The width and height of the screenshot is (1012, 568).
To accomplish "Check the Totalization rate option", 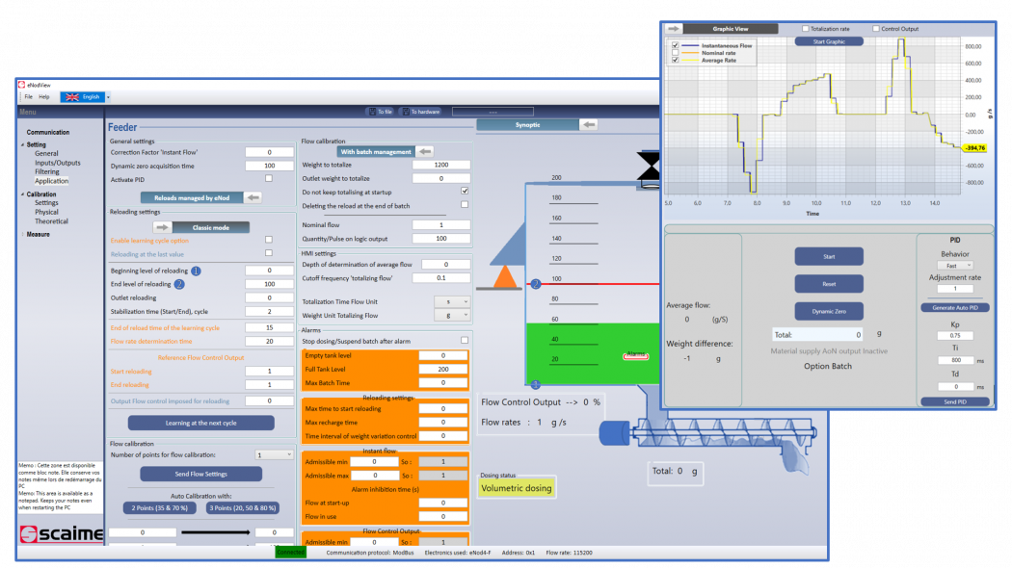I will 806,29.
